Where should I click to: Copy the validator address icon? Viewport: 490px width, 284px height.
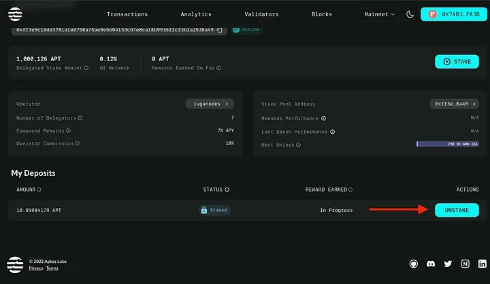(x=219, y=30)
